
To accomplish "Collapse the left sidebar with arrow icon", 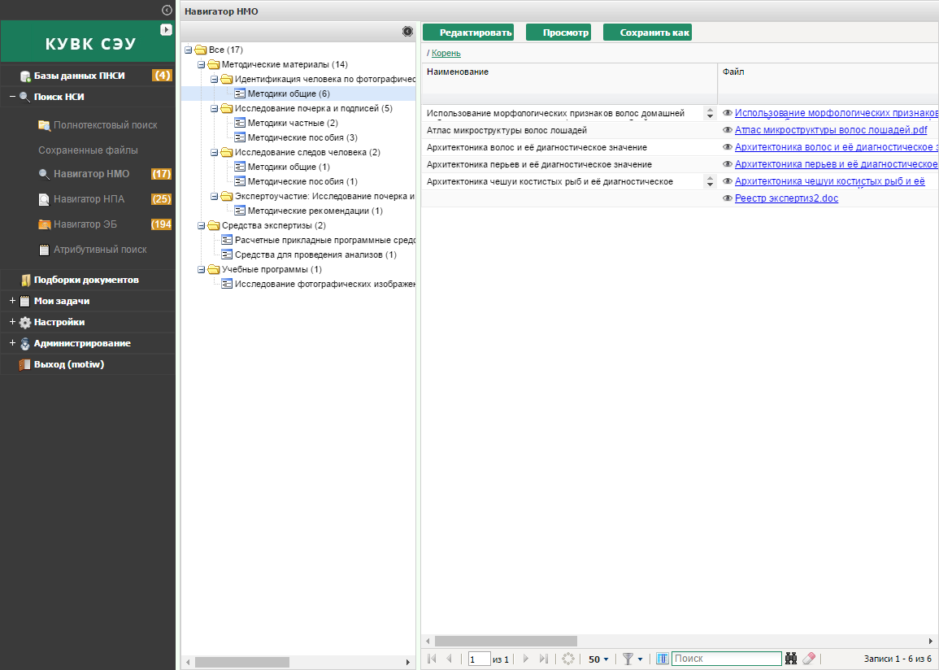I will (167, 10).
